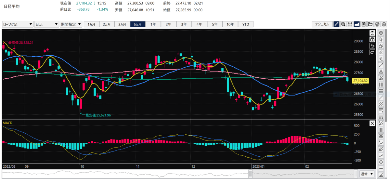Select the horizontal lines tool
Image resolution: width=390 pixels, height=179 pixels.
pyautogui.click(x=381, y=91)
